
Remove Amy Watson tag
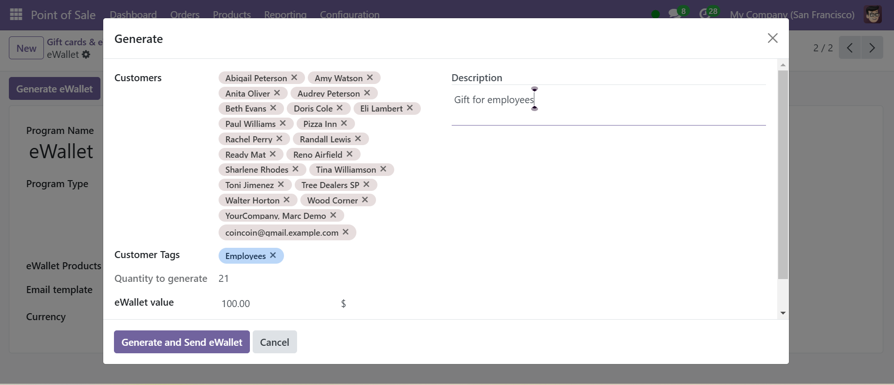(370, 77)
